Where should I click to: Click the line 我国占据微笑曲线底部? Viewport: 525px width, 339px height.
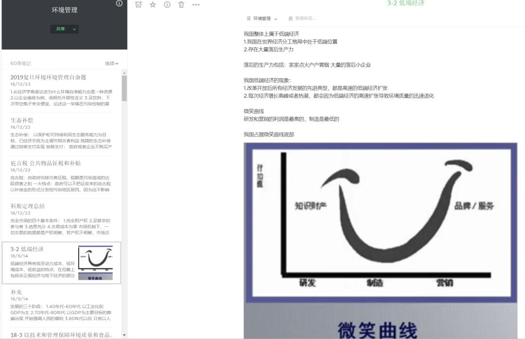click(269, 135)
